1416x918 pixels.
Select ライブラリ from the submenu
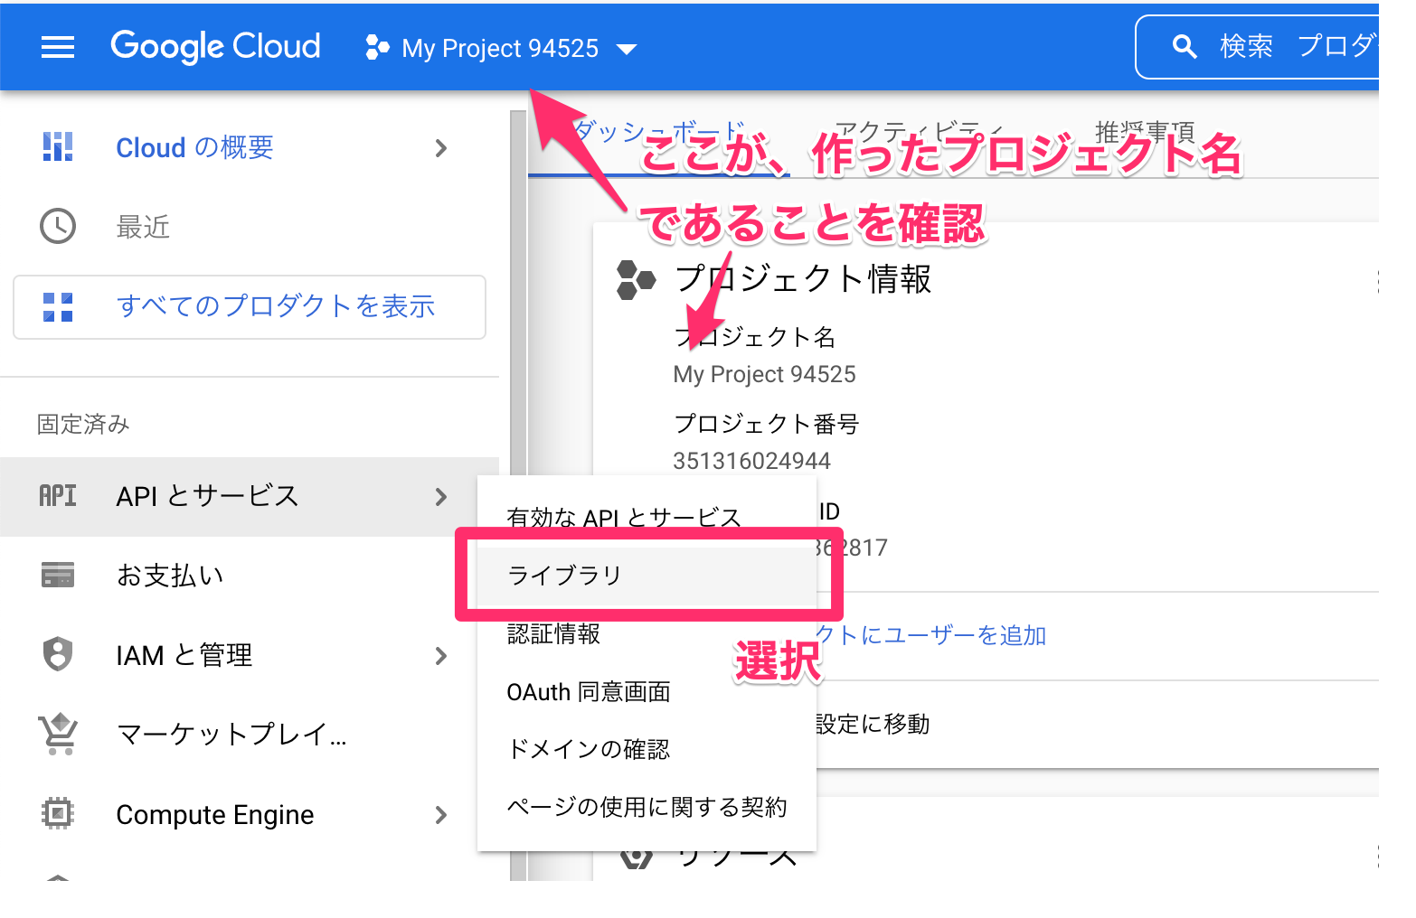pyautogui.click(x=647, y=576)
